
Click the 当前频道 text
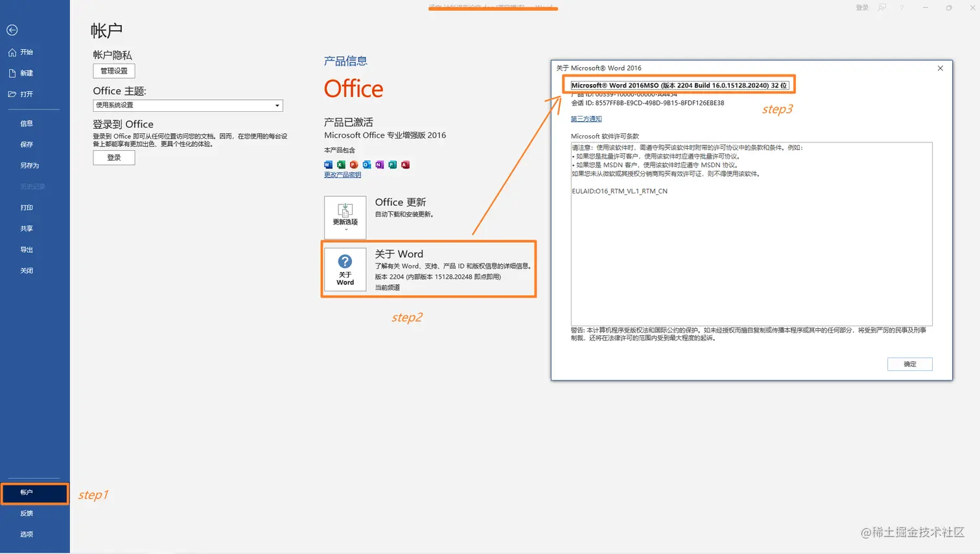(388, 287)
